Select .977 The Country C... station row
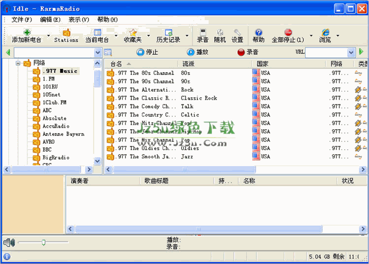This screenshot has width=369, height=264. coord(236,115)
